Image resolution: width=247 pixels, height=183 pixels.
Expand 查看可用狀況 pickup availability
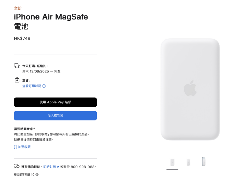pyautogui.click(x=32, y=86)
